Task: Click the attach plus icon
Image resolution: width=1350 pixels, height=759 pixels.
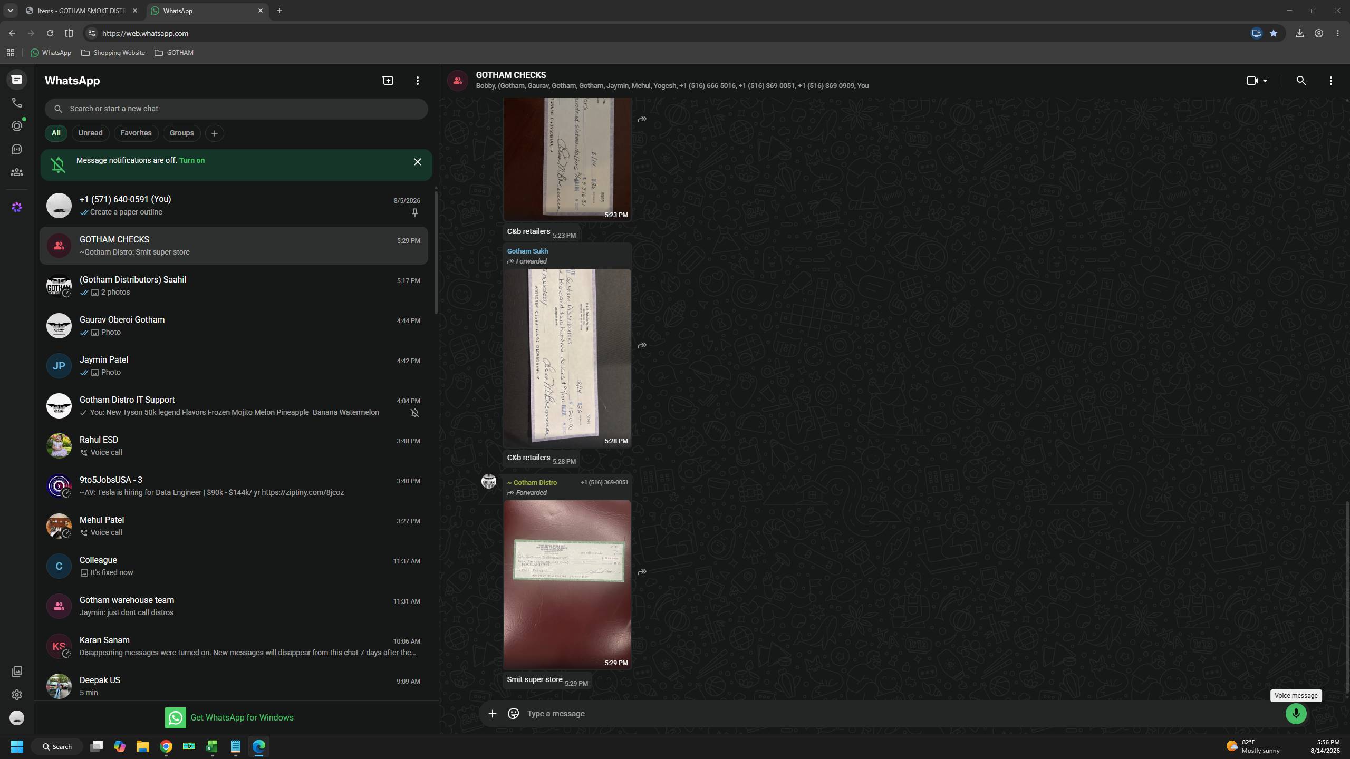Action: tap(492, 714)
